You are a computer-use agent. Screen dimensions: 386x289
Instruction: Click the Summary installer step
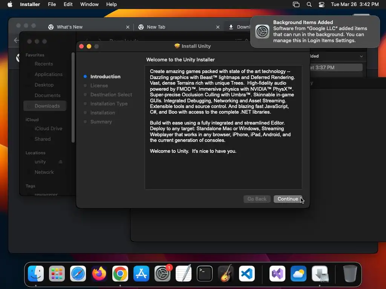[x=101, y=122]
